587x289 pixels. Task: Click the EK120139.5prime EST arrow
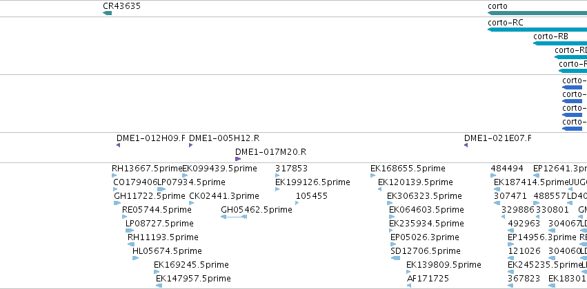click(379, 189)
